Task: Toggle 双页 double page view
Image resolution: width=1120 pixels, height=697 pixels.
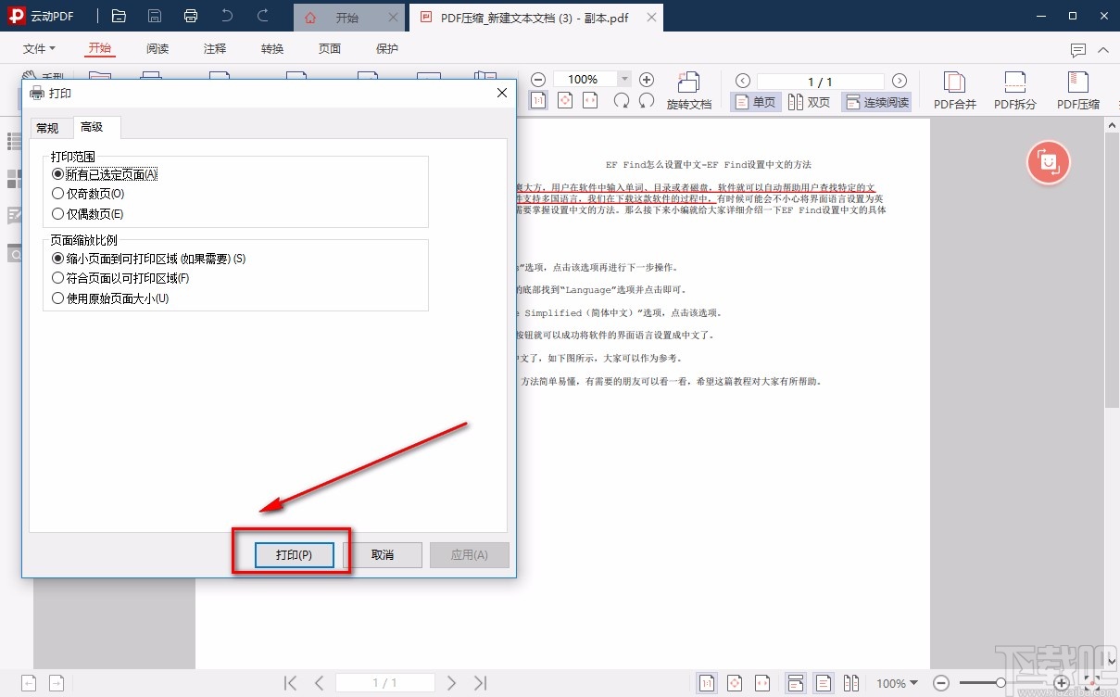Action: (x=810, y=102)
